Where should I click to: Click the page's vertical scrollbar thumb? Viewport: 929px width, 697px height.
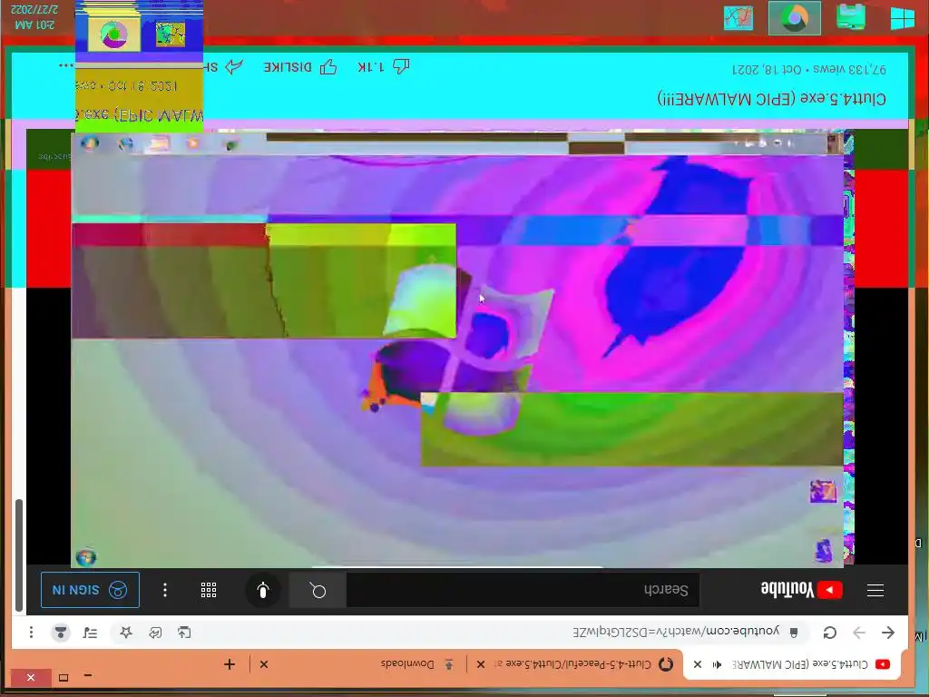pyautogui.click(x=19, y=555)
